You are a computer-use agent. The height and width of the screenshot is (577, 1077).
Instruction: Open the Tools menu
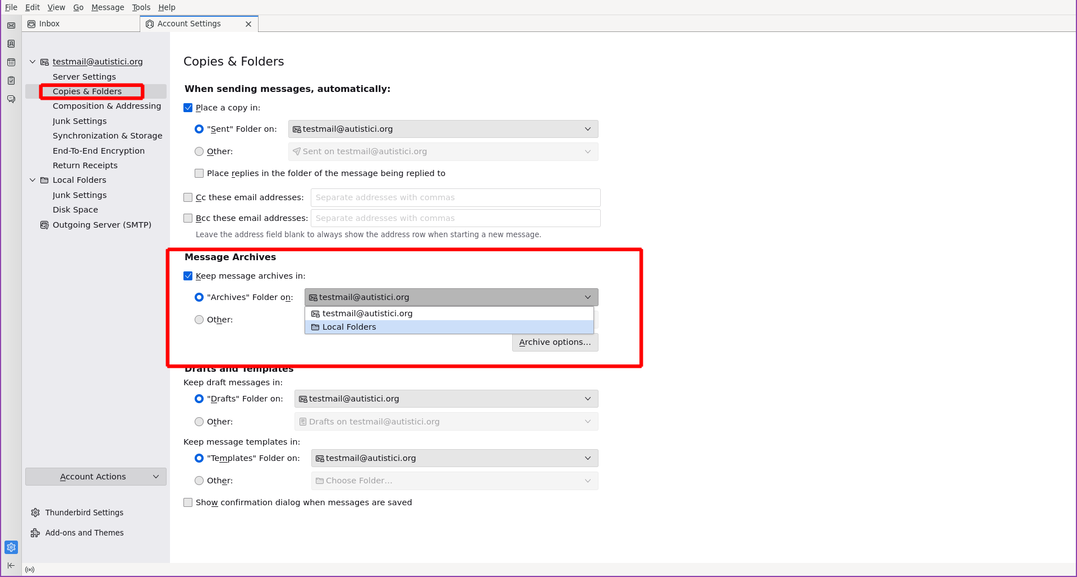click(141, 7)
